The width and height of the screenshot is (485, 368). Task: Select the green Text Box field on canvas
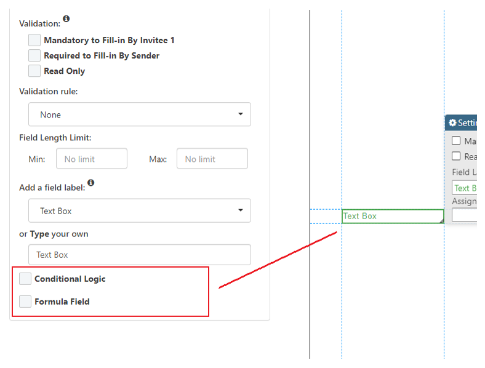point(391,216)
